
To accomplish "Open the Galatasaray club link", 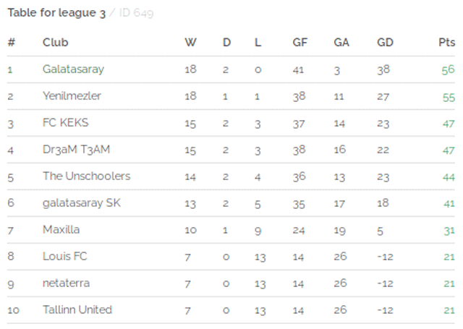I will pos(73,69).
